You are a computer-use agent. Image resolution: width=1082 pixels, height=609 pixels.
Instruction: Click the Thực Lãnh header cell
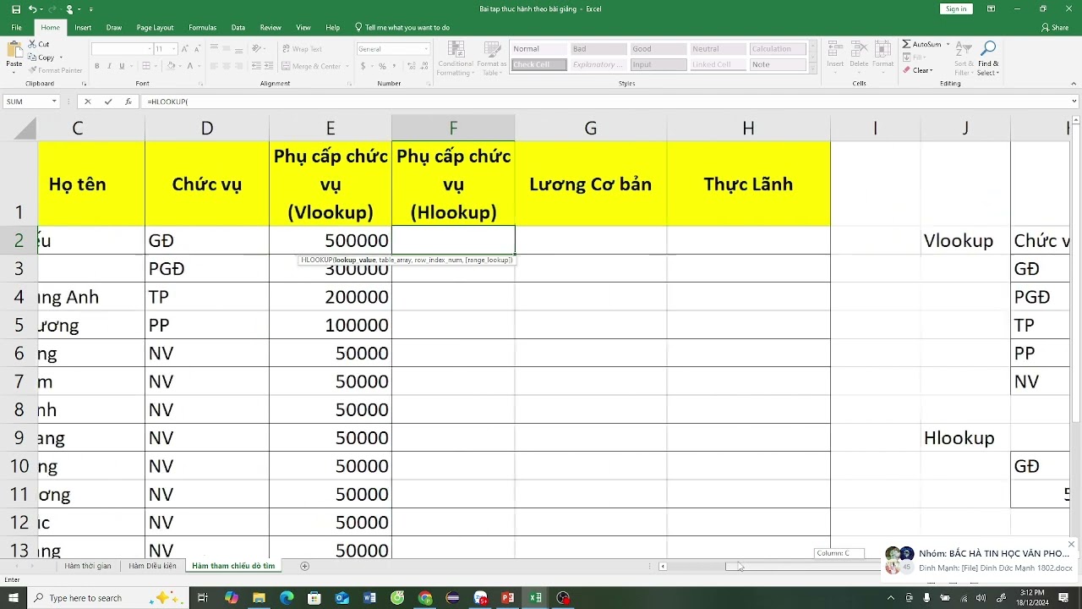click(748, 184)
